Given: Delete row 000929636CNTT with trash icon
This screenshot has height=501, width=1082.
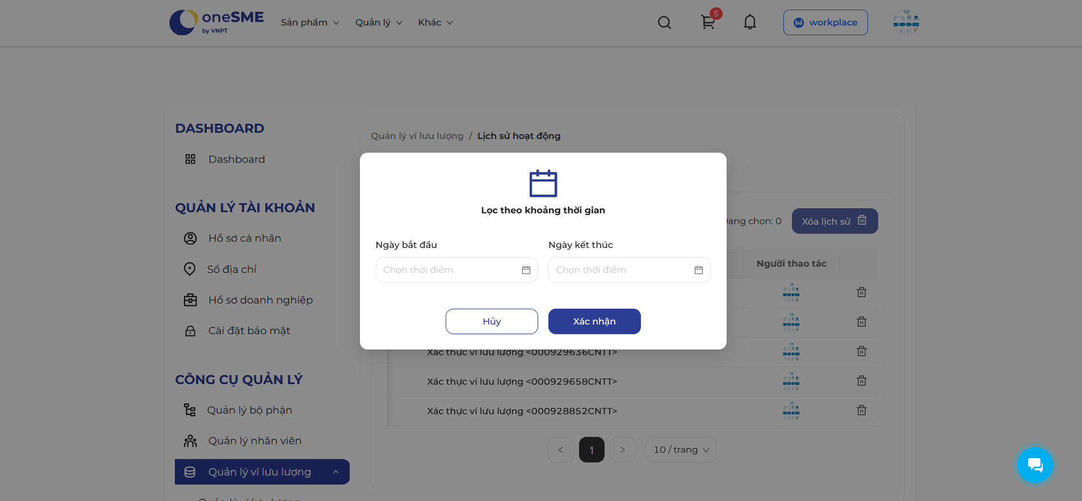Looking at the screenshot, I should click(x=862, y=351).
